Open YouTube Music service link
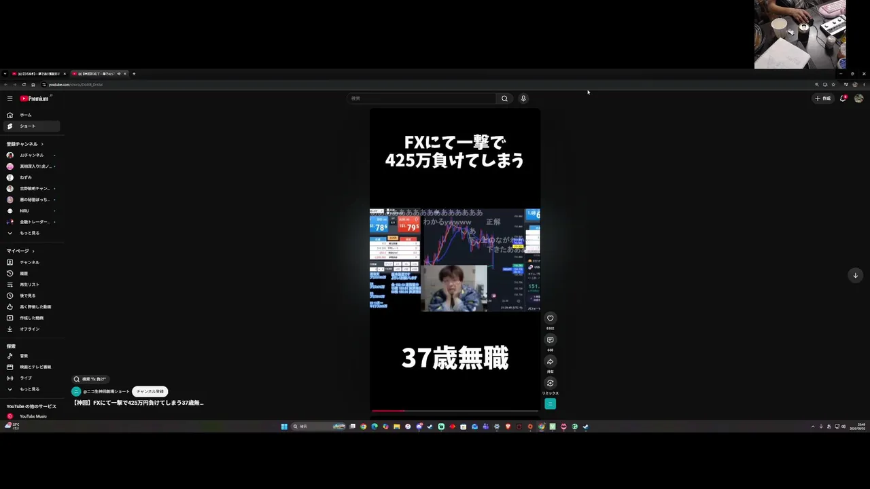Screen dimensions: 870x489 click(x=31, y=416)
